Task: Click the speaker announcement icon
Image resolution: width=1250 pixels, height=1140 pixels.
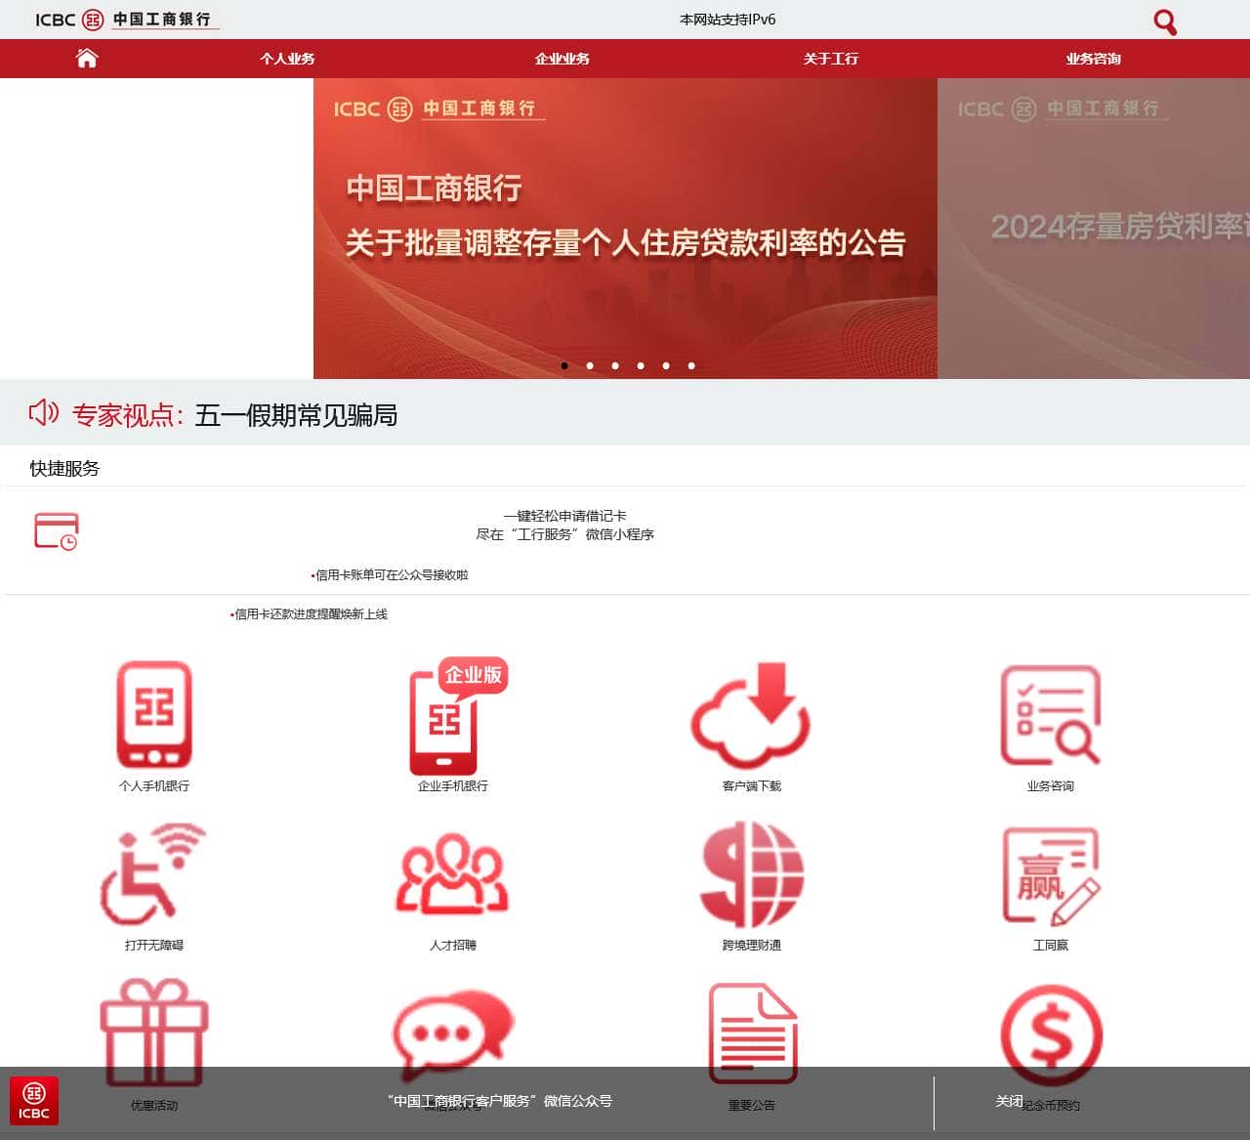Action: point(44,412)
